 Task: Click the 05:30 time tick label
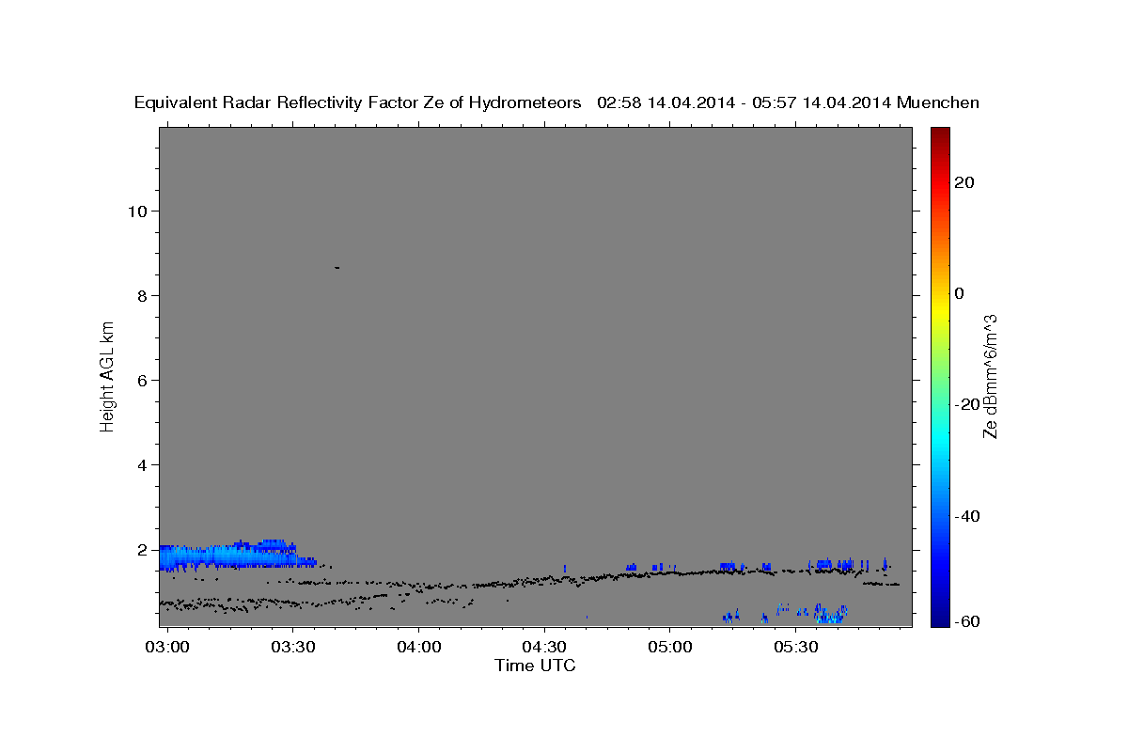pos(796,647)
